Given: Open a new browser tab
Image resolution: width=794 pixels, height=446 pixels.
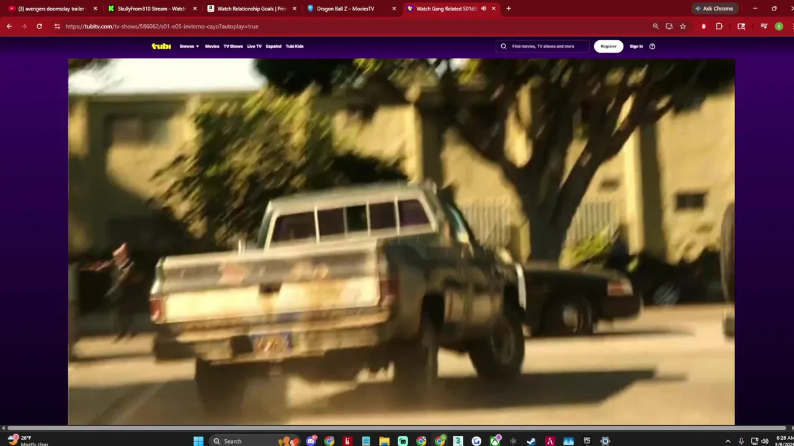Looking at the screenshot, I should coord(509,9).
